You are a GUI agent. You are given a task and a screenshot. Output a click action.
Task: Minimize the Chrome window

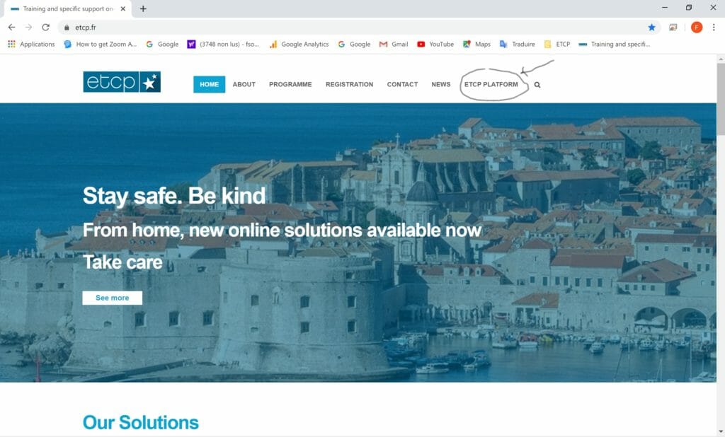coord(664,7)
